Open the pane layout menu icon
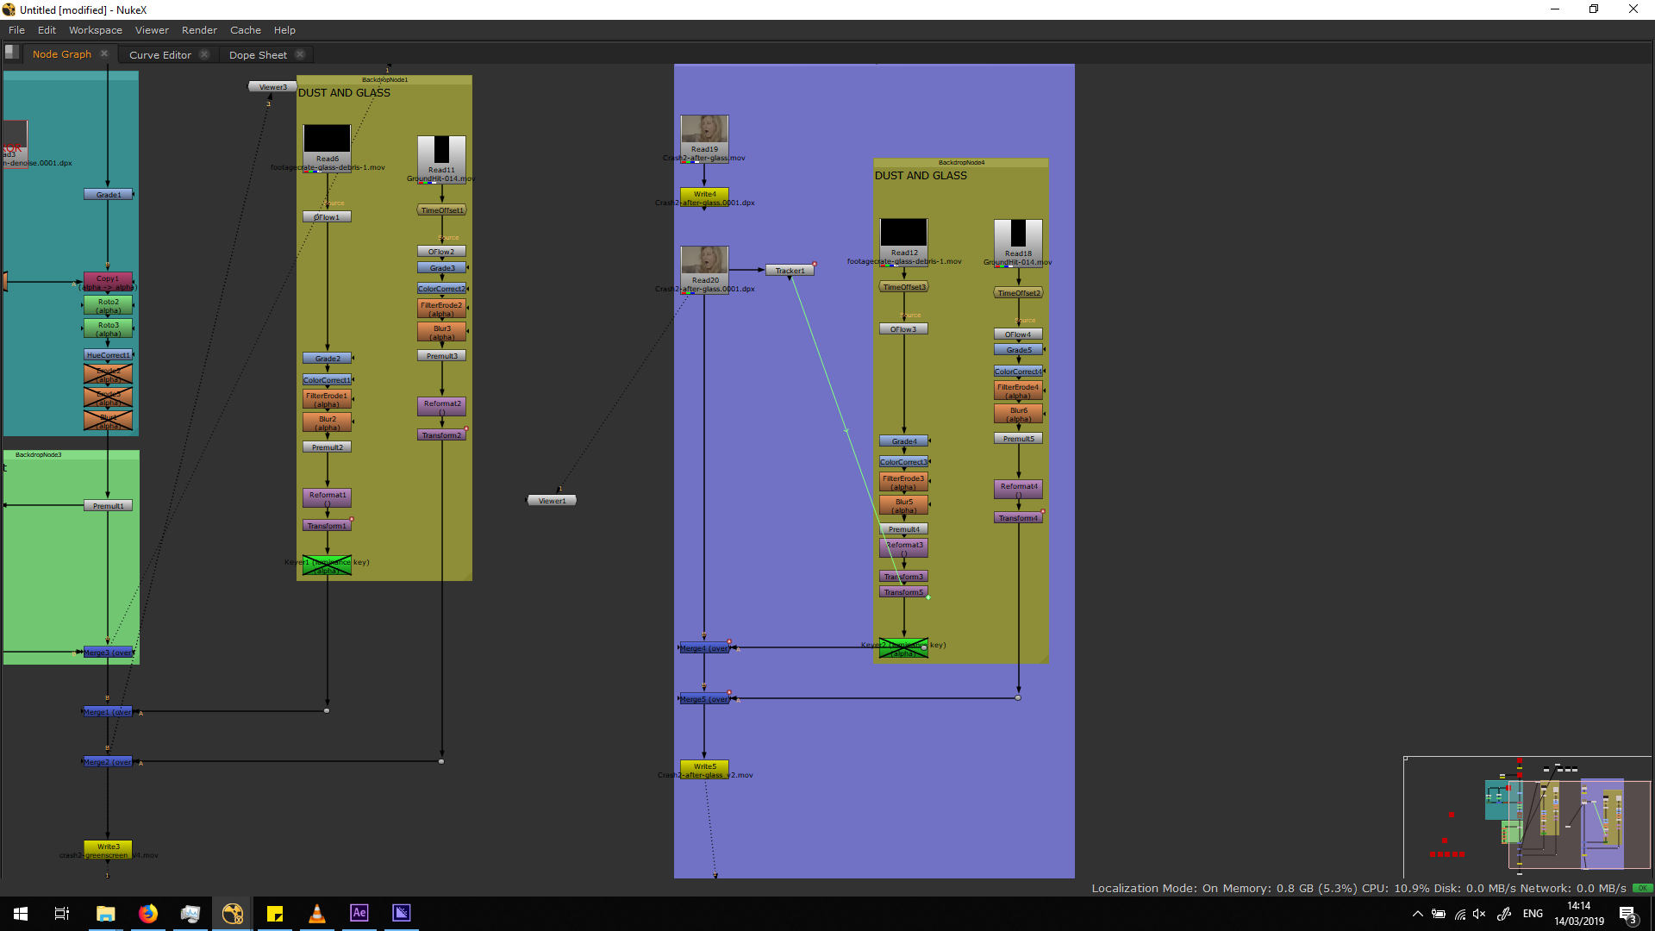Viewport: 1655px width, 931px height. point(12,53)
